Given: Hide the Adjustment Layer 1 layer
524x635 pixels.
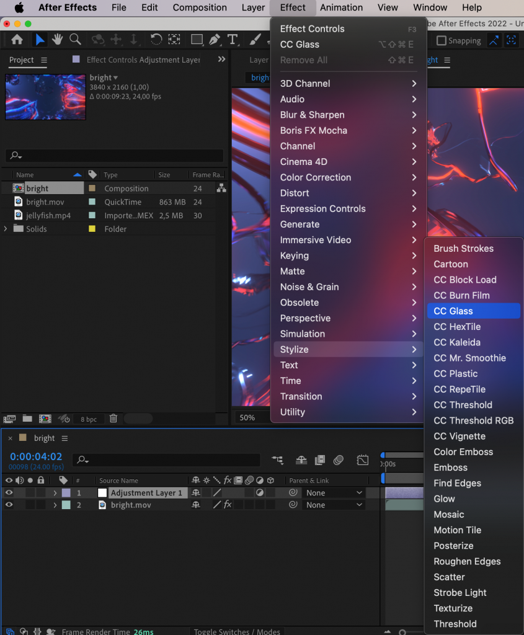Looking at the screenshot, I should [x=9, y=492].
